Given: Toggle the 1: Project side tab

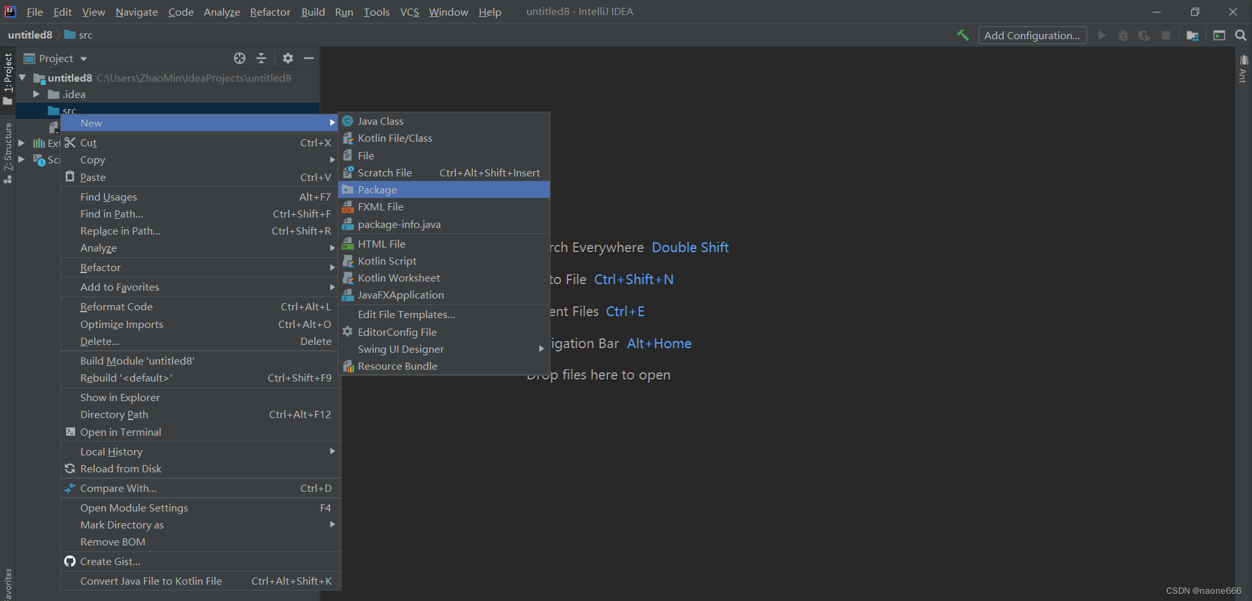Looking at the screenshot, I should (8, 79).
